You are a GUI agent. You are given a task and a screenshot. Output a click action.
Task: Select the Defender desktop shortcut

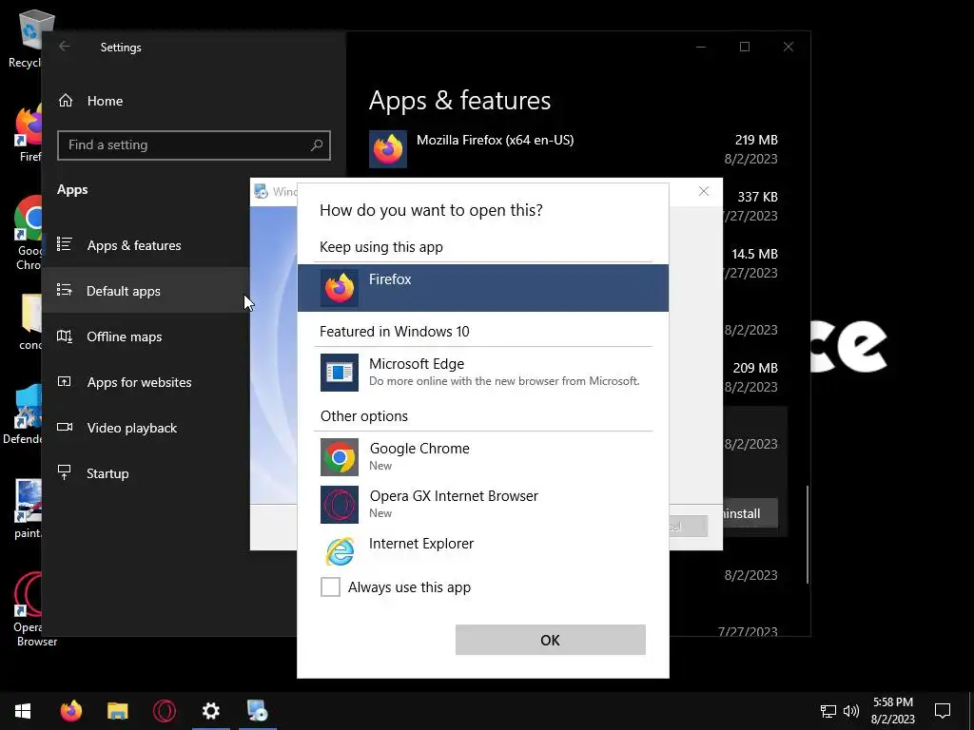coord(25,414)
